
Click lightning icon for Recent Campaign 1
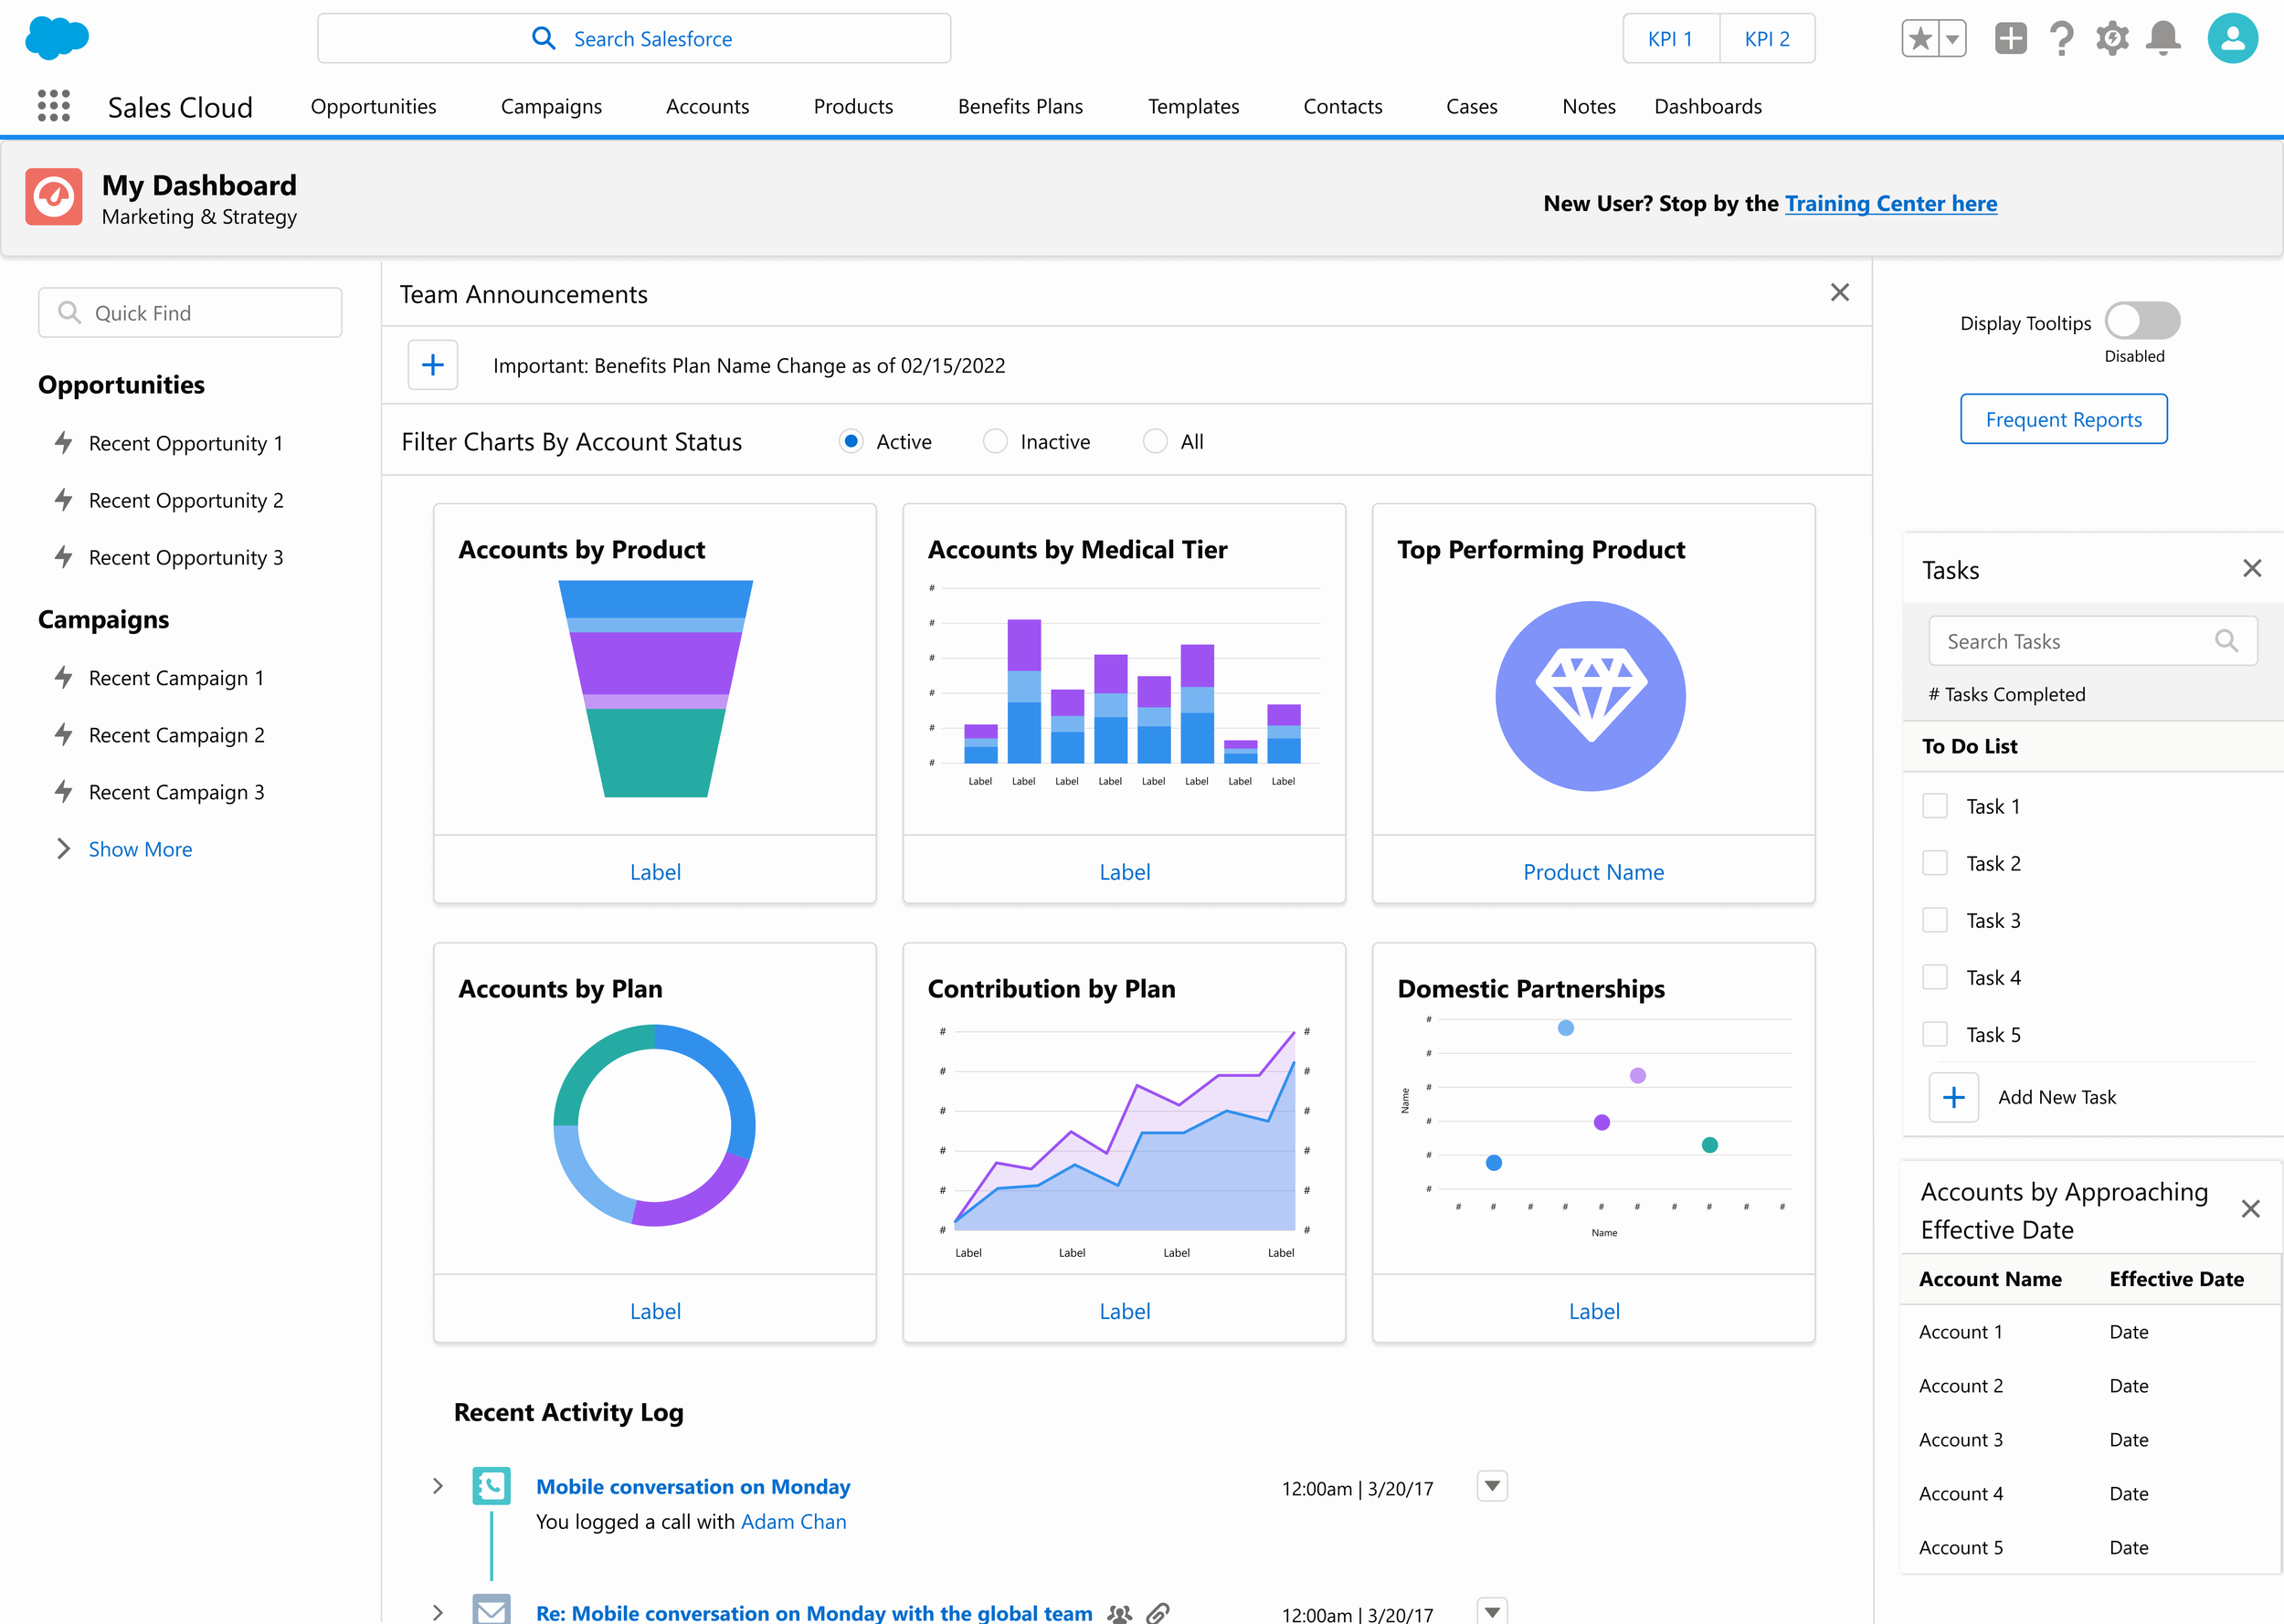(63, 678)
